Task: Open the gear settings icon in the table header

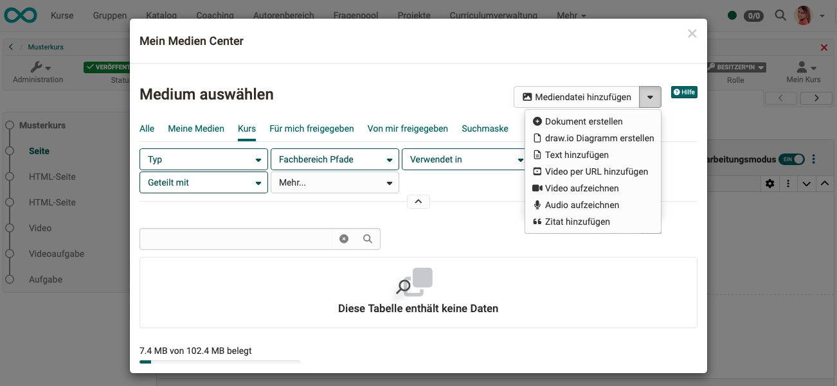Action: [x=770, y=184]
